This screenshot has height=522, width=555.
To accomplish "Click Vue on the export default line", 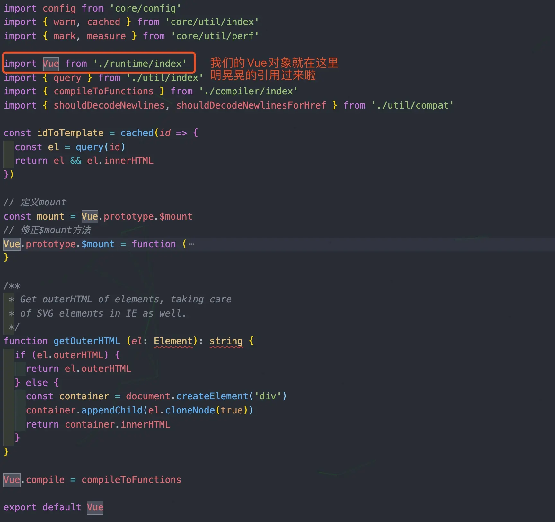I will point(95,507).
